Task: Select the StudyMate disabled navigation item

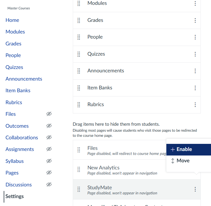Action: [x=100, y=188]
